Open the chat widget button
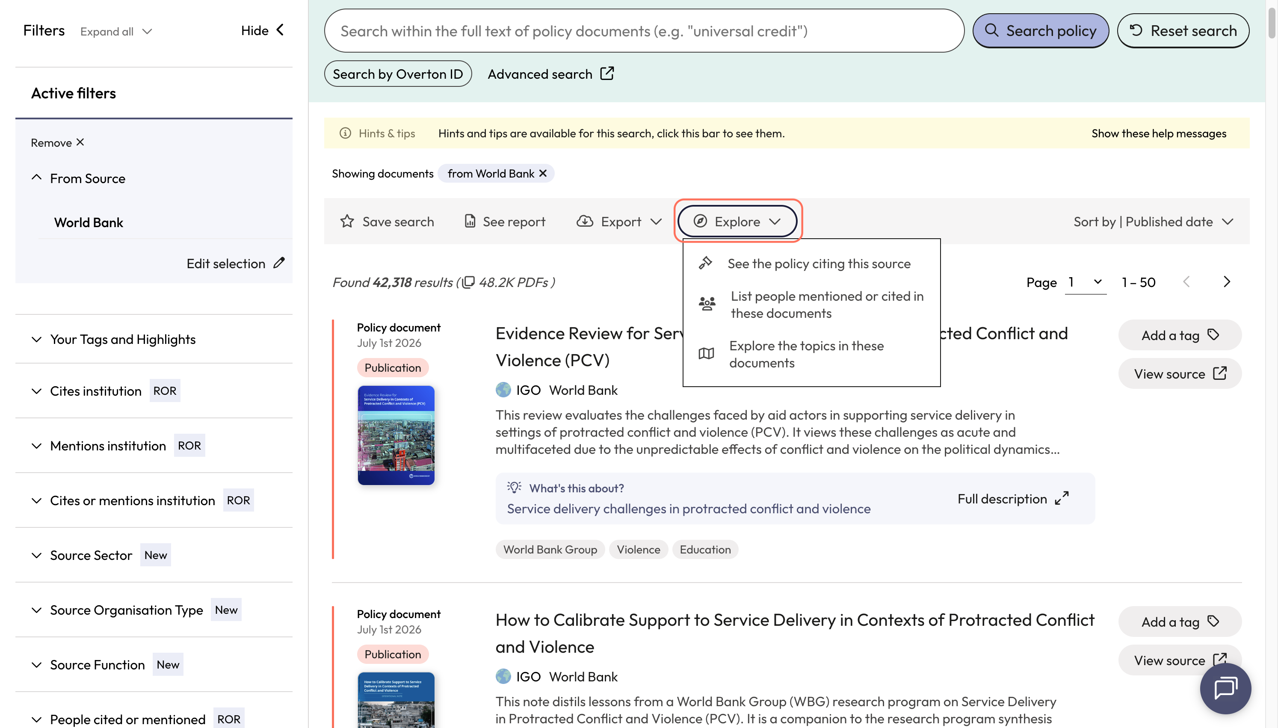This screenshot has width=1278, height=728. point(1225,689)
